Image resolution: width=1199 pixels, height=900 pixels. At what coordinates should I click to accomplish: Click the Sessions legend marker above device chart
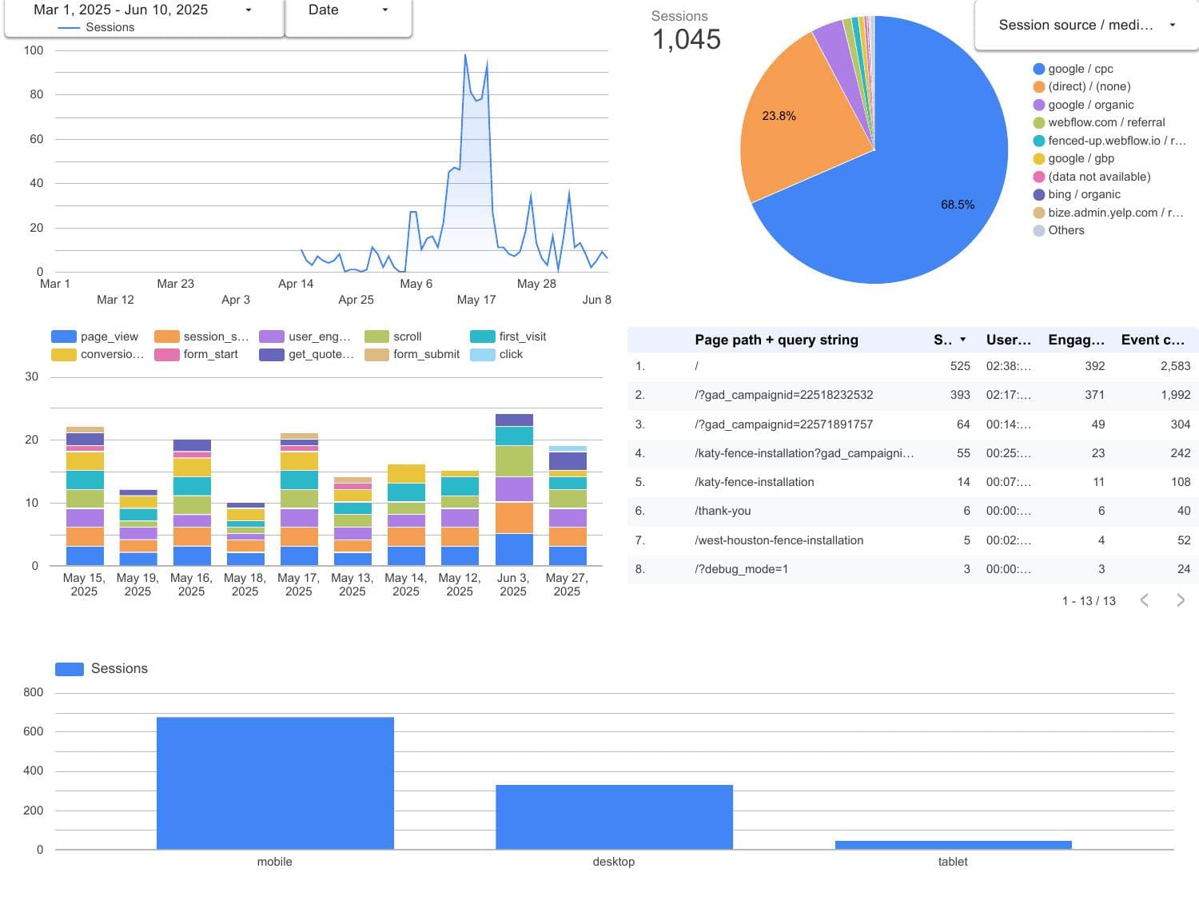pos(69,668)
